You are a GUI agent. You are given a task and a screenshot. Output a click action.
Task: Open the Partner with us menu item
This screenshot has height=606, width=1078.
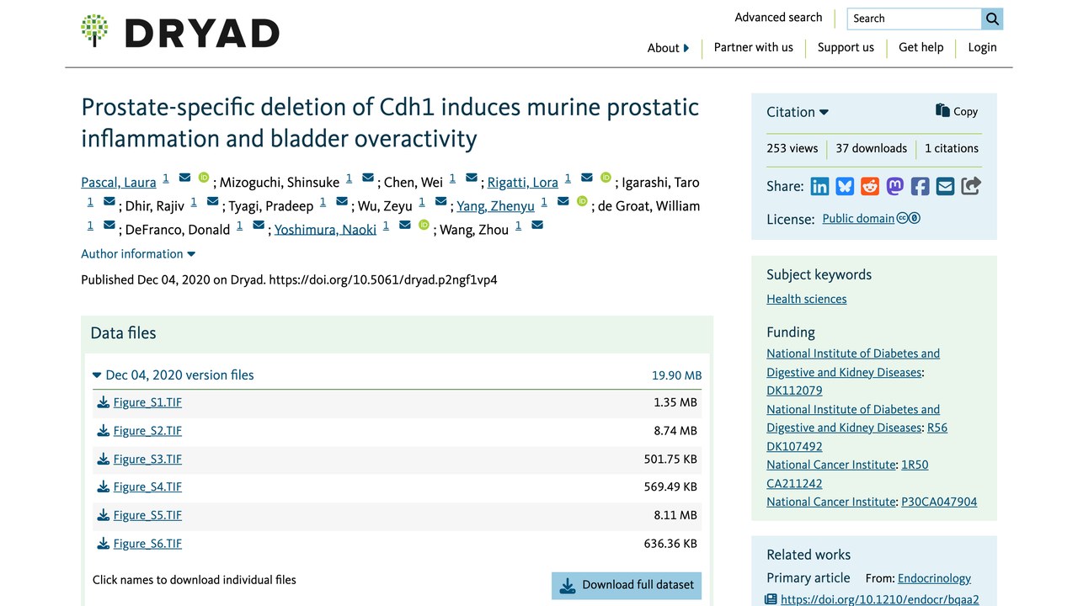pos(754,47)
